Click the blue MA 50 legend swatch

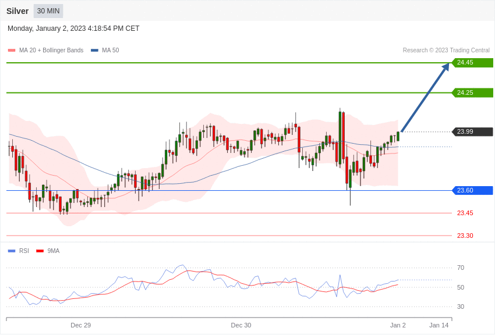94,50
